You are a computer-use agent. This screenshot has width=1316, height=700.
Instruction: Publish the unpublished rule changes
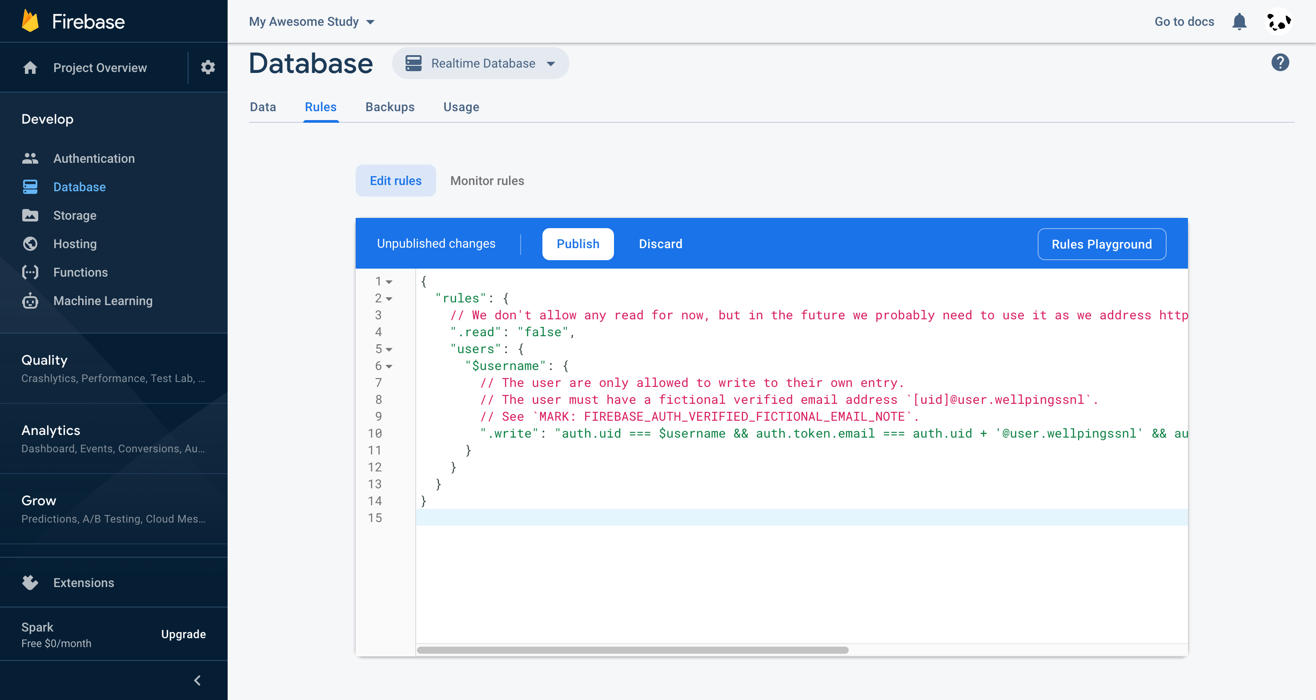tap(578, 244)
